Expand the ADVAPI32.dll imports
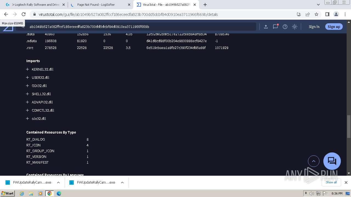 click(27, 102)
